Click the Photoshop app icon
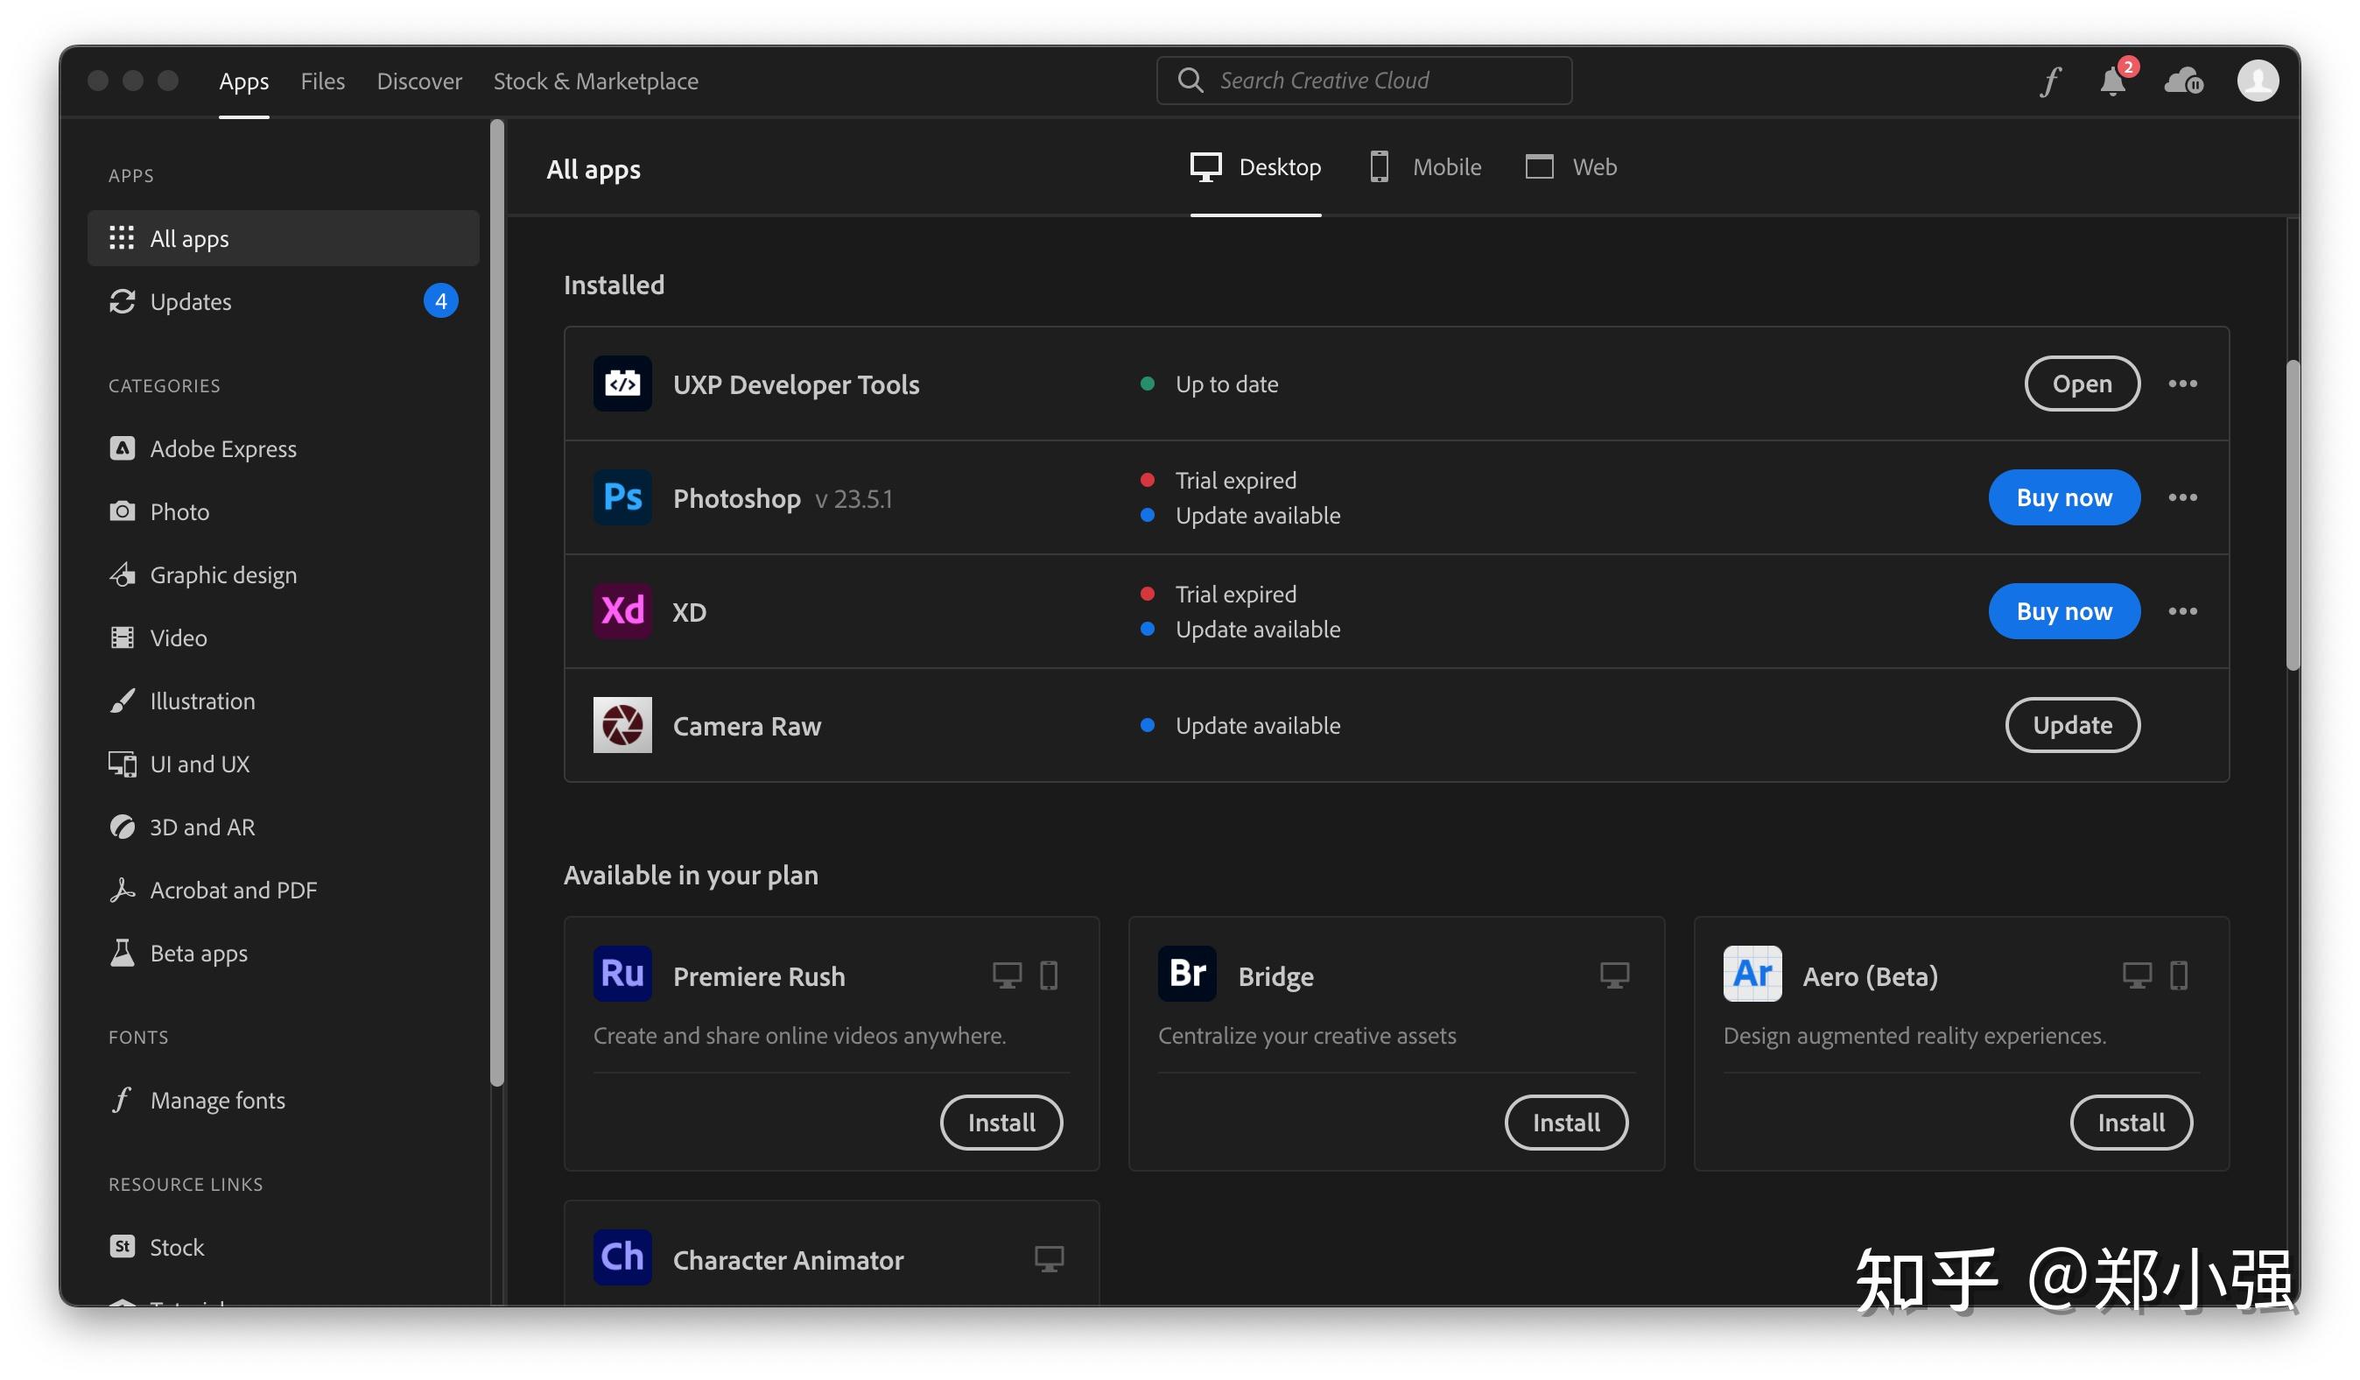The width and height of the screenshot is (2360, 1380). 622,497
